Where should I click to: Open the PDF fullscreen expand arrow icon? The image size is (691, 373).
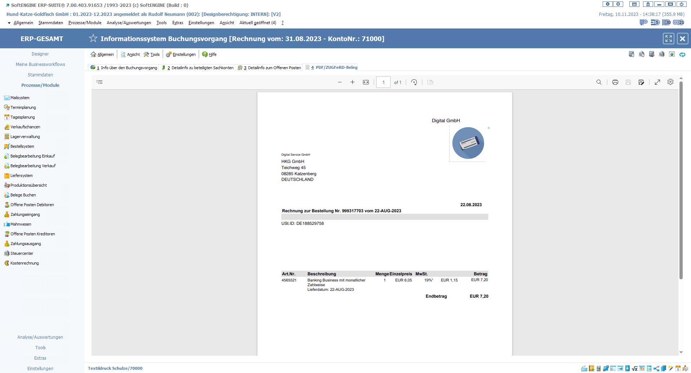[x=657, y=82]
